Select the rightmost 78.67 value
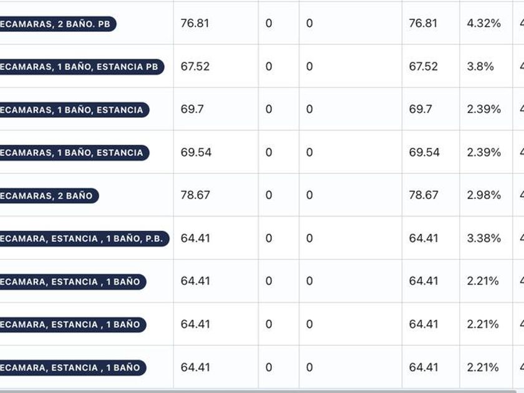Image resolution: width=524 pixels, height=393 pixels. (423, 195)
